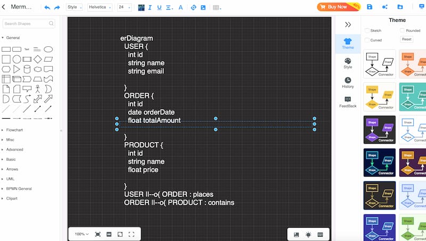This screenshot has width=426, height=241.
Task: Click the save icon in top bar
Action: pyautogui.click(x=370, y=7)
